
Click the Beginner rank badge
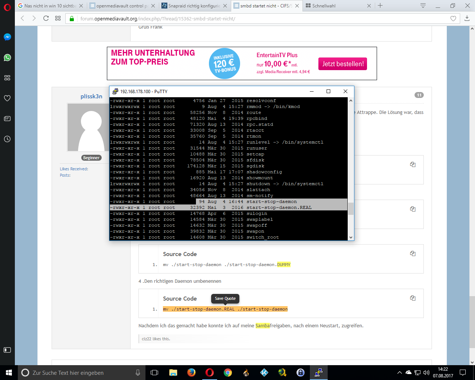[91, 158]
